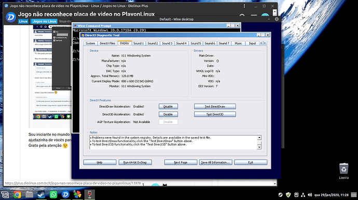Click Run 64-bit DxDiag
The height and width of the screenshot is (200, 358).
[135, 162]
